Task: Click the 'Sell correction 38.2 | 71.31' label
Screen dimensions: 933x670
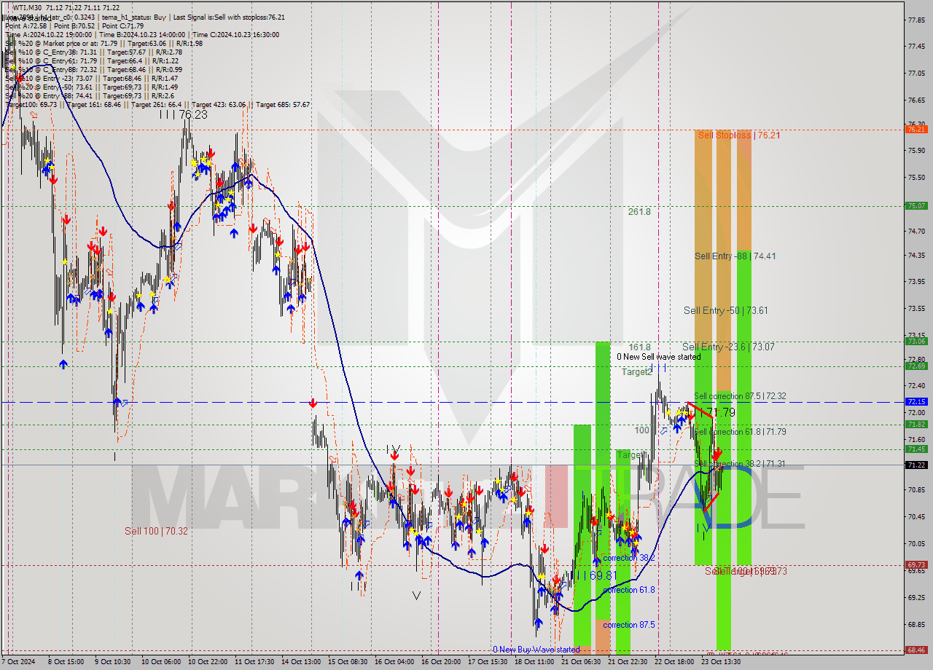Action: tap(740, 464)
